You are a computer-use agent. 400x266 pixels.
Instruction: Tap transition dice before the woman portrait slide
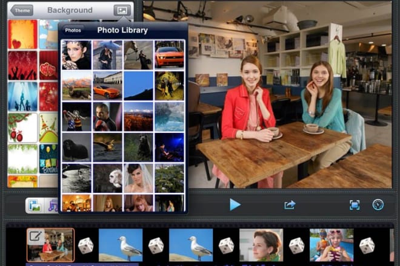pyautogui.click(x=226, y=245)
